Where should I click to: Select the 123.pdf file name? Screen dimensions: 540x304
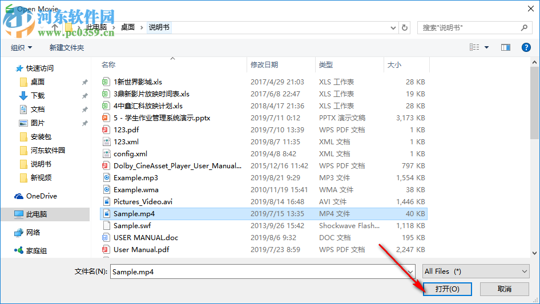(126, 130)
